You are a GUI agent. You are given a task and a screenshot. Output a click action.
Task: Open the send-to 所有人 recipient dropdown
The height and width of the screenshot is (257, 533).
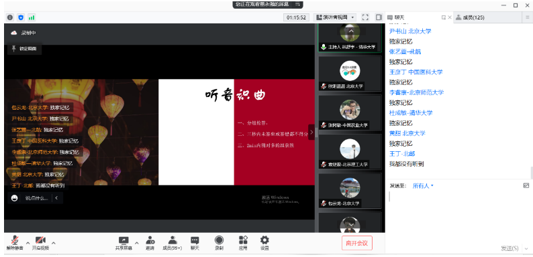point(423,186)
